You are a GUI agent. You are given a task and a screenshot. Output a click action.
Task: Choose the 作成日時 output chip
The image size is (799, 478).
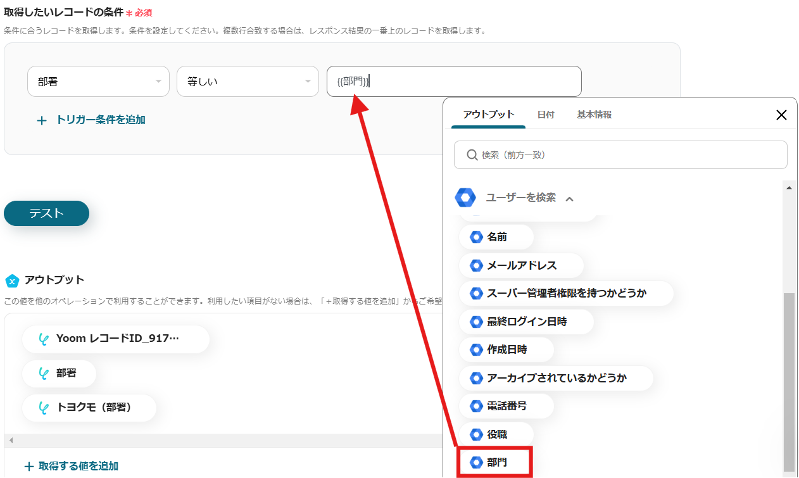click(x=506, y=349)
